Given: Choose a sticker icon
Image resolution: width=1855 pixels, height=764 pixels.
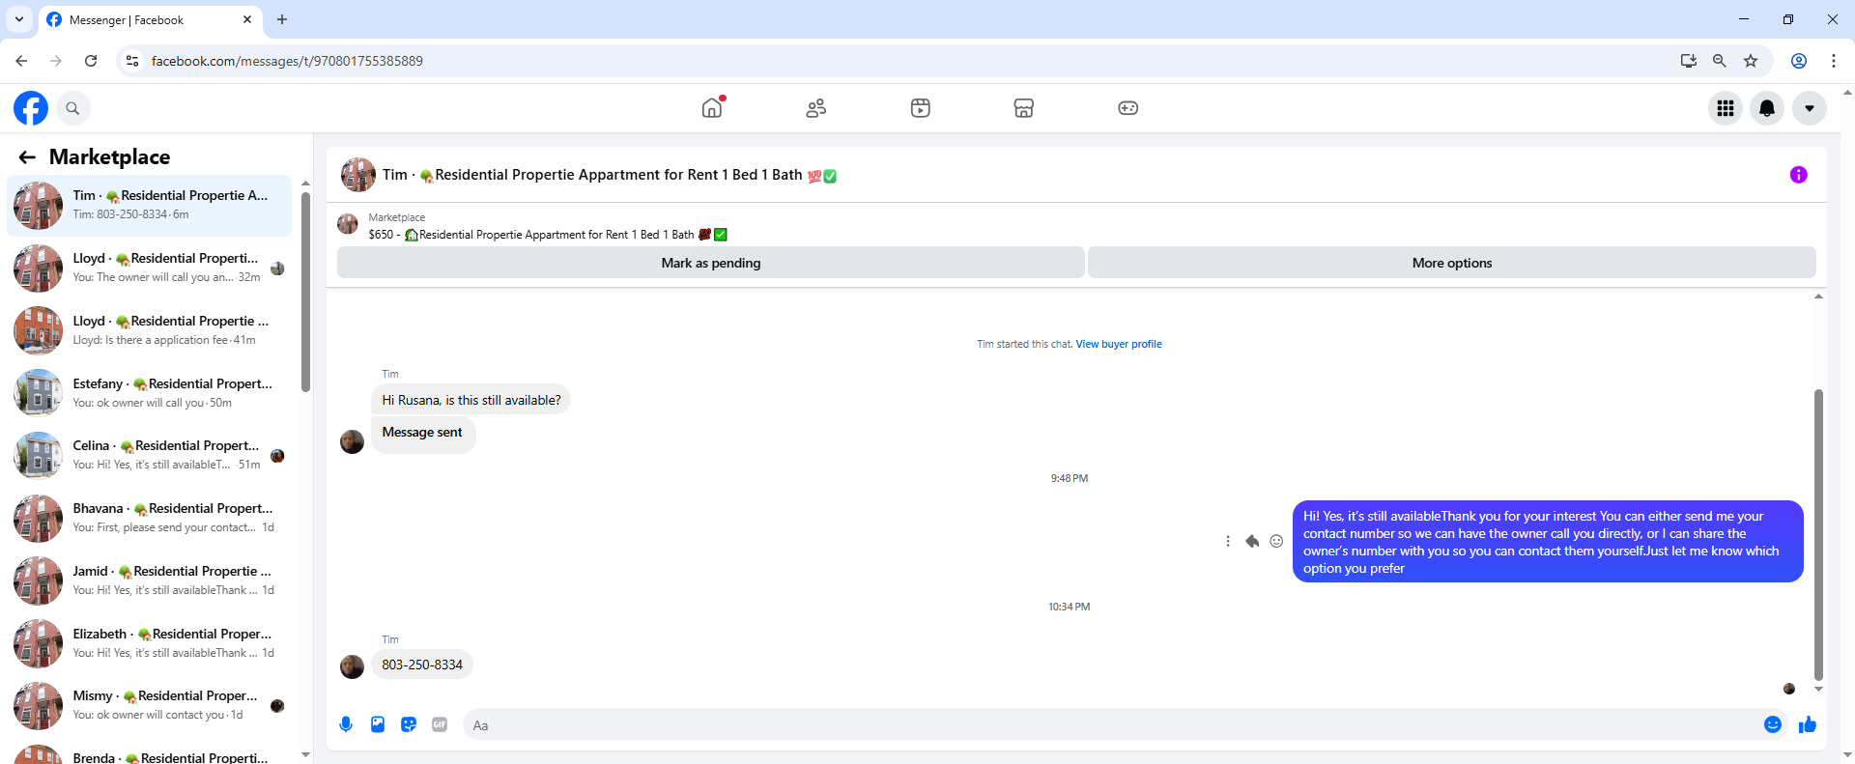Looking at the screenshot, I should (409, 724).
